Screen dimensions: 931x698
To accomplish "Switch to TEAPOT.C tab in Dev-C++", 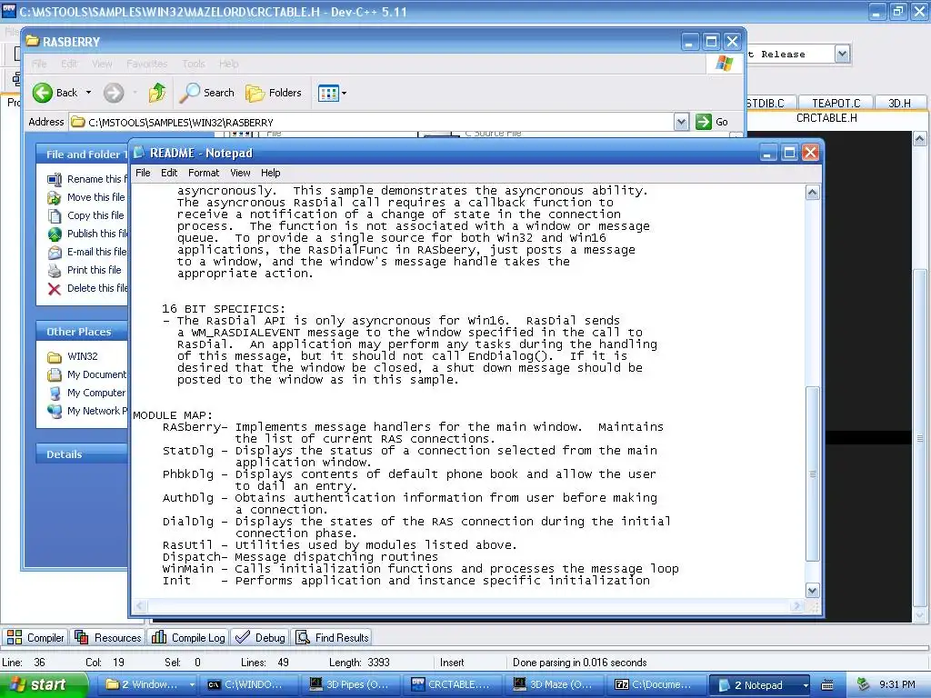I will point(836,104).
